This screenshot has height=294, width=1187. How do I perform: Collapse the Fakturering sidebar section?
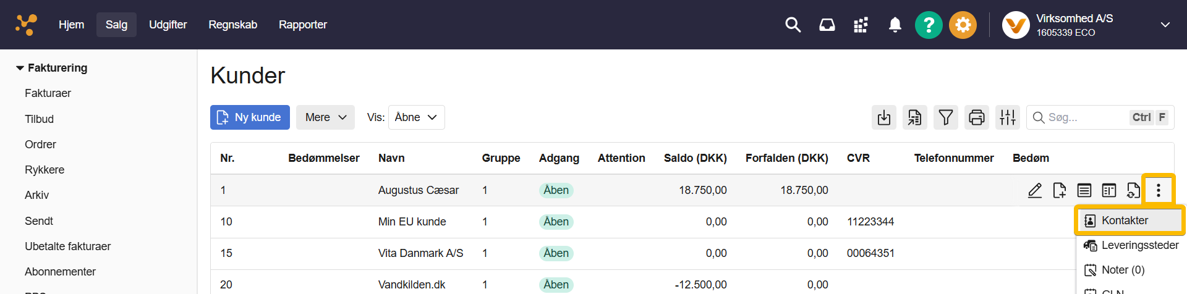(20, 68)
